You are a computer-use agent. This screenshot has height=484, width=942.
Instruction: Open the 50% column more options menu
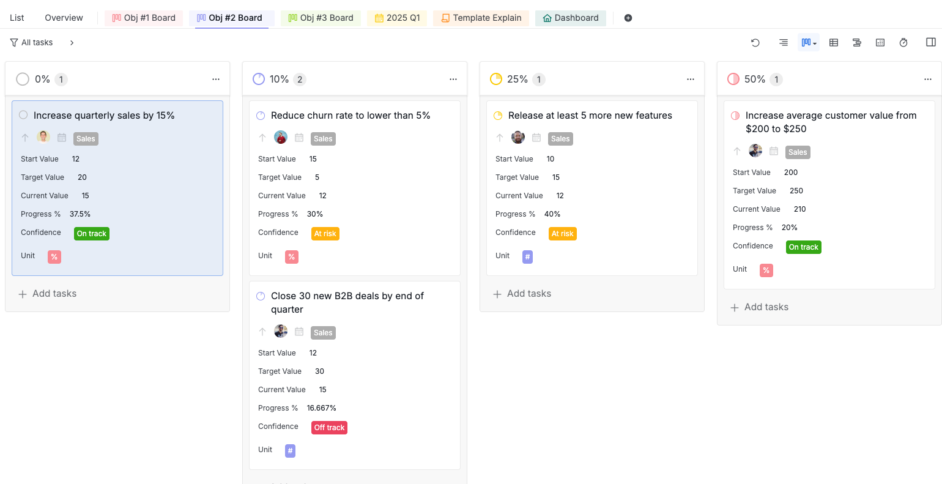[x=928, y=79]
